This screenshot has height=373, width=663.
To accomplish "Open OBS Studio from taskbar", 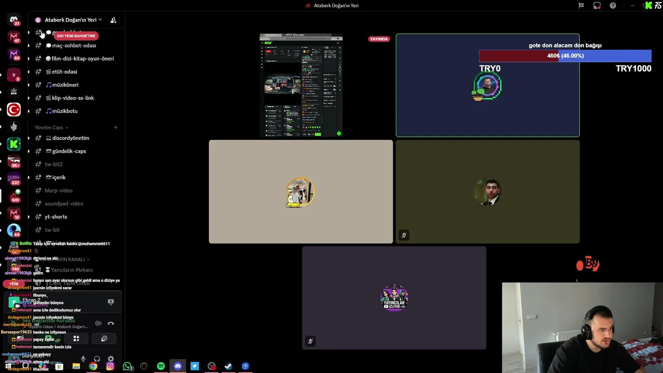I will (211, 366).
